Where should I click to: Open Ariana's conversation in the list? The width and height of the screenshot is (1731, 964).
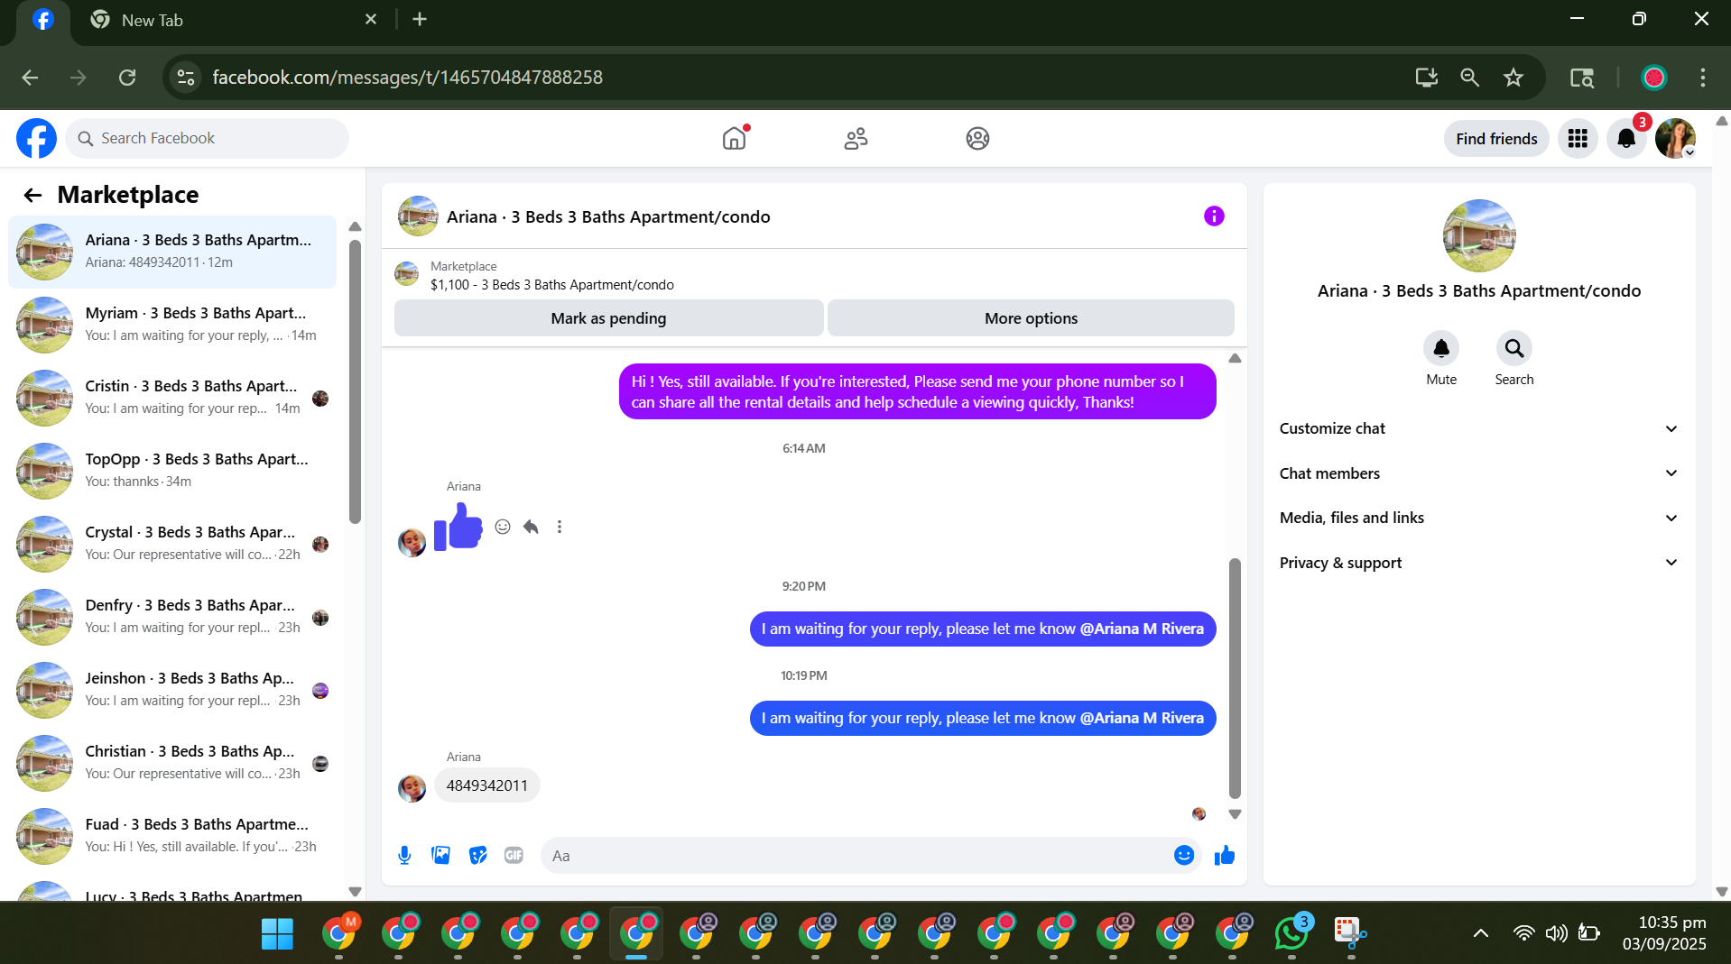(172, 252)
